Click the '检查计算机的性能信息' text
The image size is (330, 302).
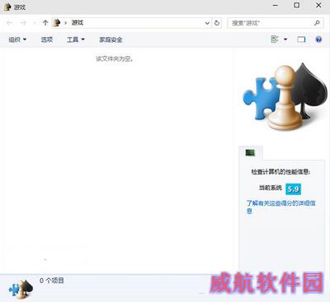[280, 172]
